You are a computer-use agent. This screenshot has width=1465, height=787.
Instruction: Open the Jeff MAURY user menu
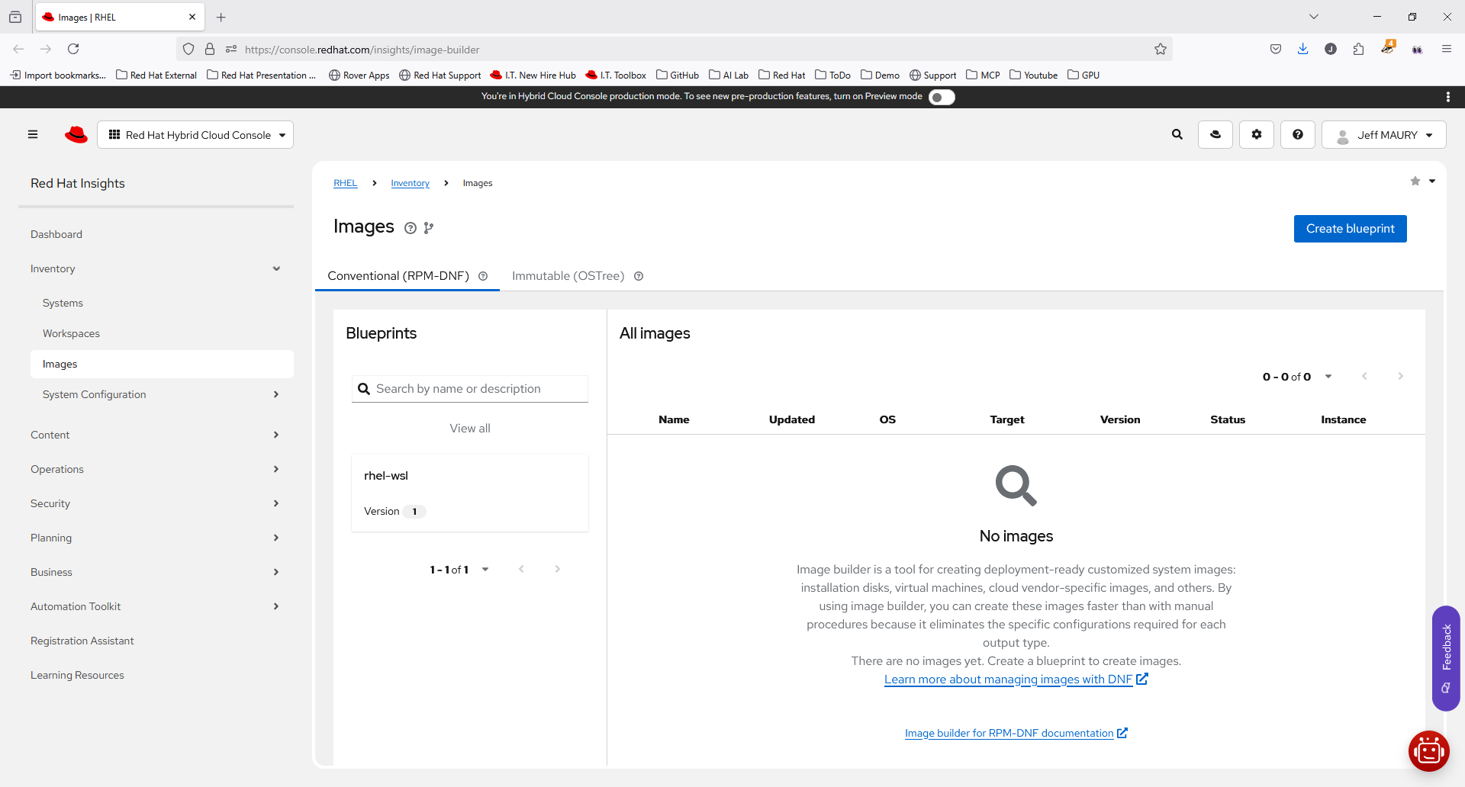(x=1384, y=135)
